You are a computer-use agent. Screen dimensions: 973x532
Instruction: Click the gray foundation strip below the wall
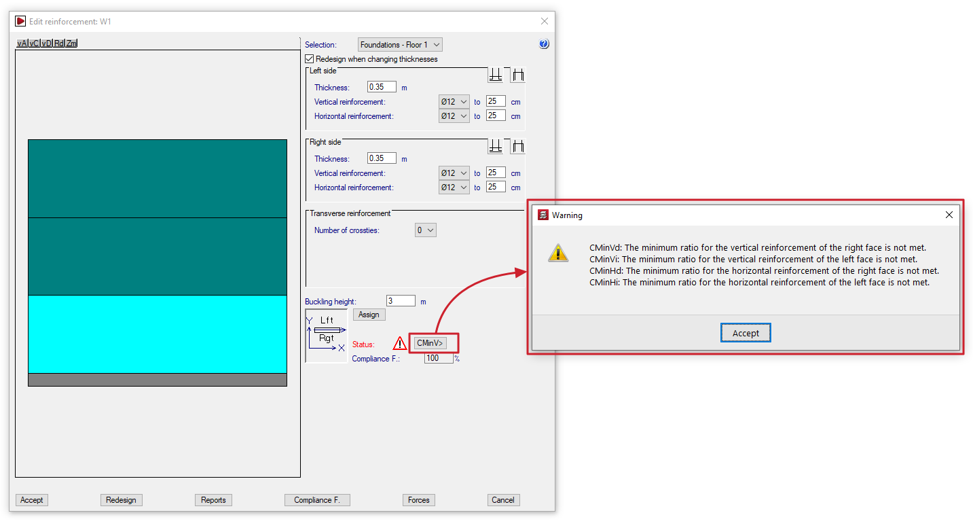click(158, 380)
